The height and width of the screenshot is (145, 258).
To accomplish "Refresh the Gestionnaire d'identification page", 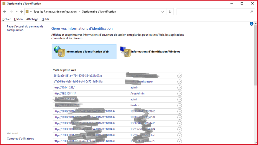I will click(170, 12).
